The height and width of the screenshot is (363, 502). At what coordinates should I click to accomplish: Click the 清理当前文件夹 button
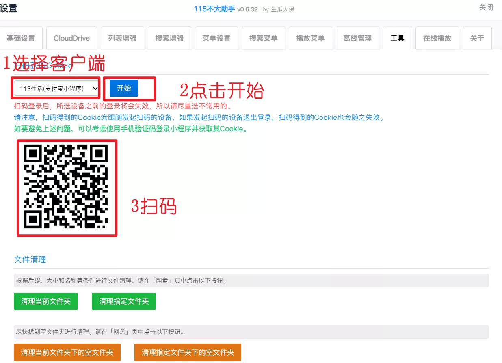pos(46,301)
